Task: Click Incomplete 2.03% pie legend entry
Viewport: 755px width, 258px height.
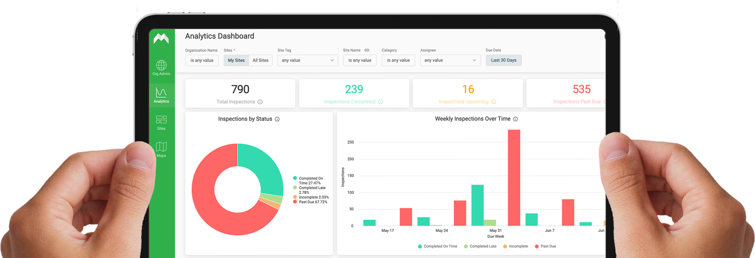Action: coord(311,197)
